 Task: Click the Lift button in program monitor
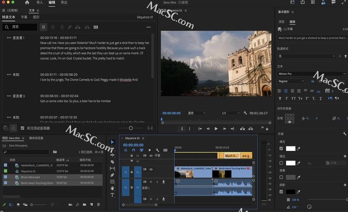tap(242, 129)
